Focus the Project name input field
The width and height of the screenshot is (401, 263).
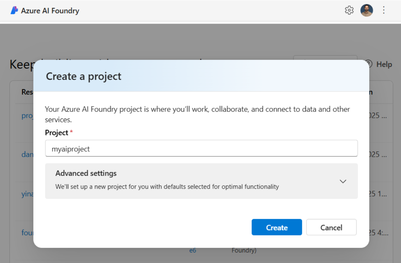coord(201,148)
